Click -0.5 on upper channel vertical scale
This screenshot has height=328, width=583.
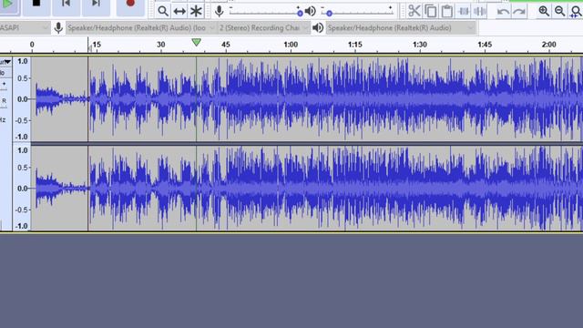(x=22, y=120)
